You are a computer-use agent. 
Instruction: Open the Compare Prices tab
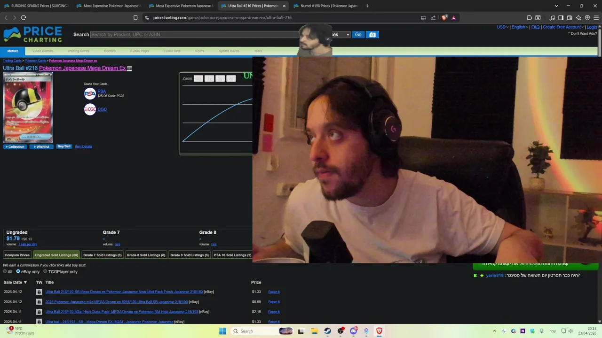[17, 255]
